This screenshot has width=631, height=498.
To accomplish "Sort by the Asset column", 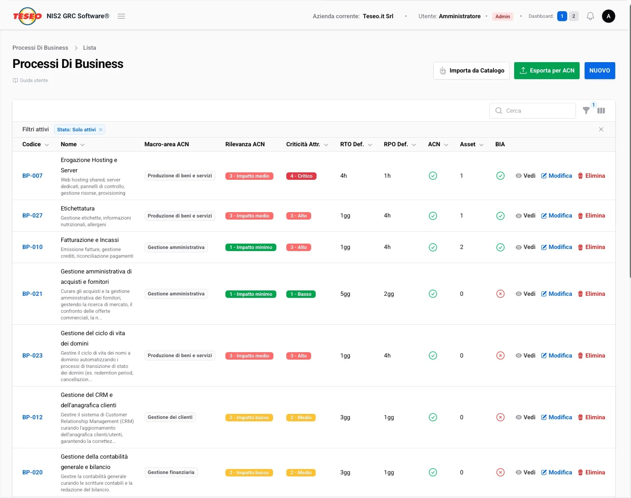I will pos(472,144).
